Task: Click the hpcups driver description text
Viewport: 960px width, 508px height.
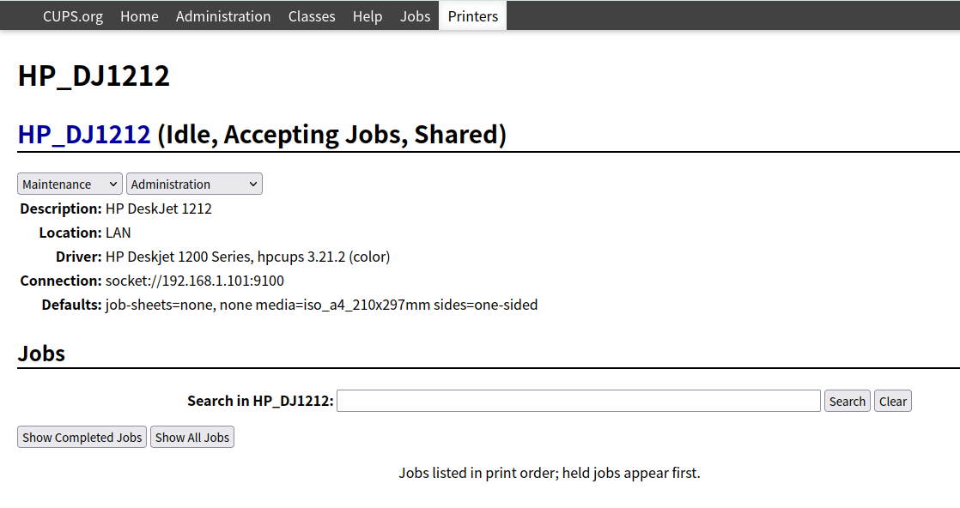Action: pyautogui.click(x=247, y=257)
